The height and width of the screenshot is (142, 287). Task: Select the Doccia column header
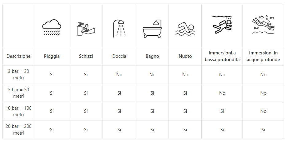click(119, 56)
